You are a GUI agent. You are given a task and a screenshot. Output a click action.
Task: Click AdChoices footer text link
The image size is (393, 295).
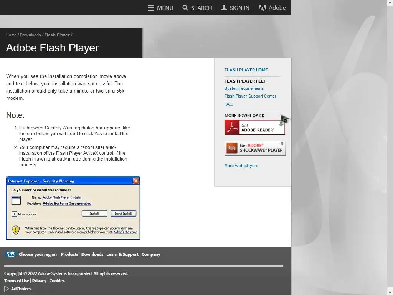(x=21, y=289)
